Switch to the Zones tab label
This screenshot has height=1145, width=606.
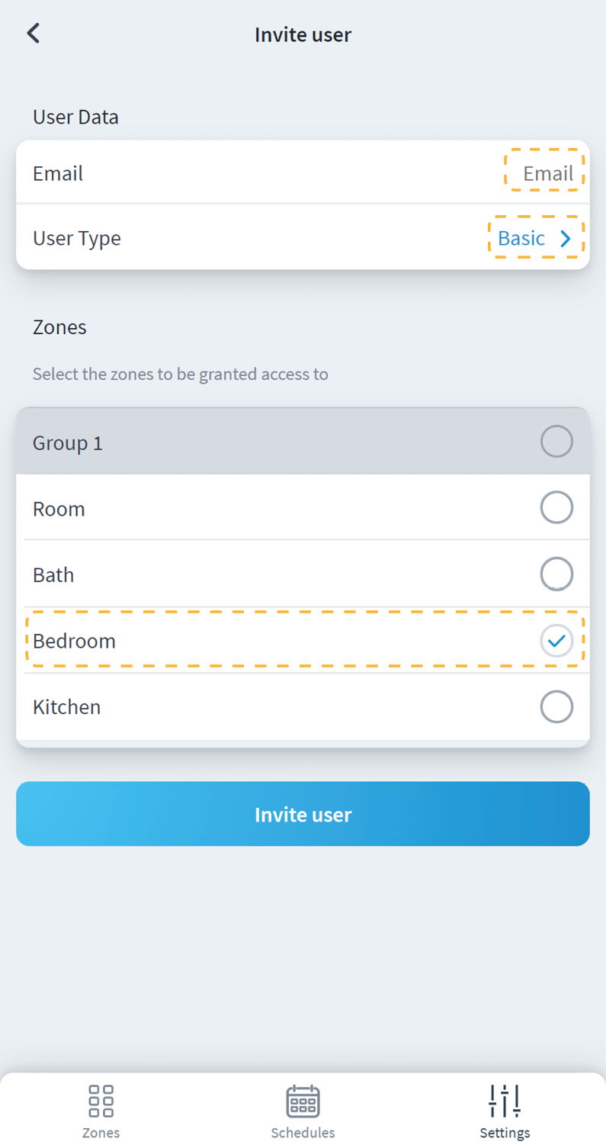(101, 1132)
